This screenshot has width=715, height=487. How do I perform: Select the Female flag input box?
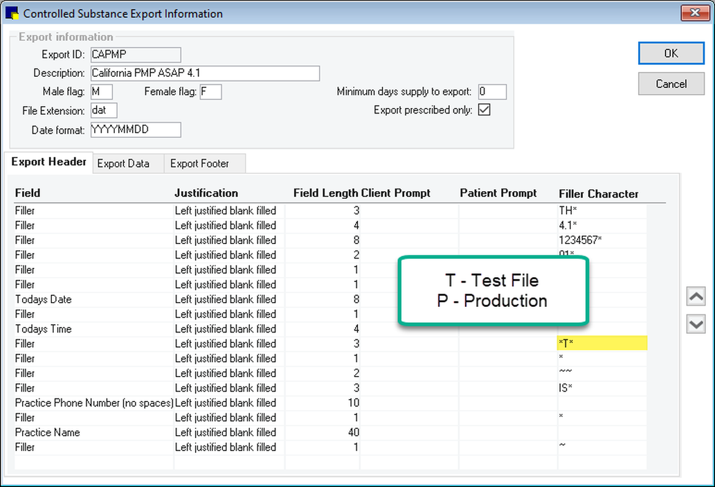[x=211, y=92]
